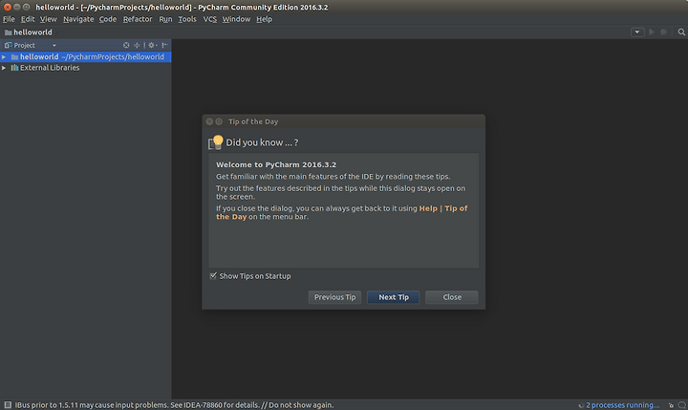688x410 pixels.
Task: Toggle tool window buttons icon in status bar
Action: tap(8, 404)
